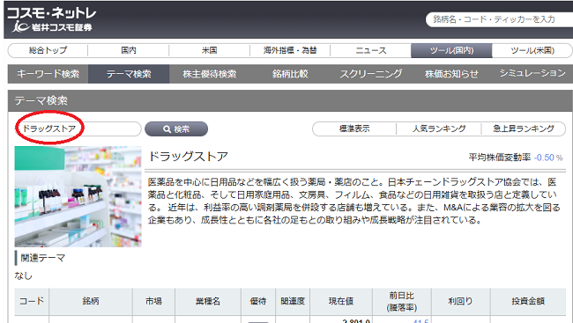
Task: Sort by 現在値 column header
Action: pos(341,302)
